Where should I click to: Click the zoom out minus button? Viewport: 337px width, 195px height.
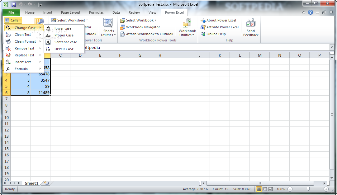(290, 189)
